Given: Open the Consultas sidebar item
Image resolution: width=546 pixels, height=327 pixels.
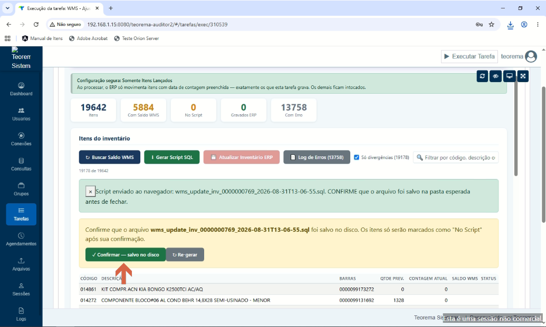Looking at the screenshot, I should click(x=21, y=164).
